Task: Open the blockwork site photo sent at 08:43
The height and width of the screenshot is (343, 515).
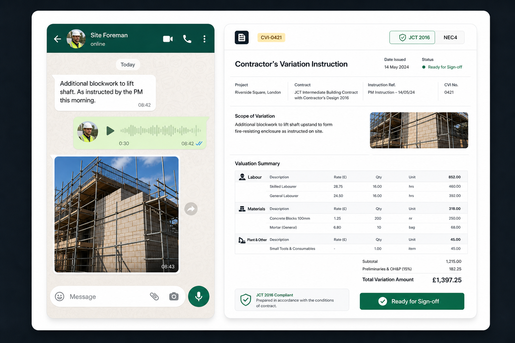Action: [x=116, y=214]
